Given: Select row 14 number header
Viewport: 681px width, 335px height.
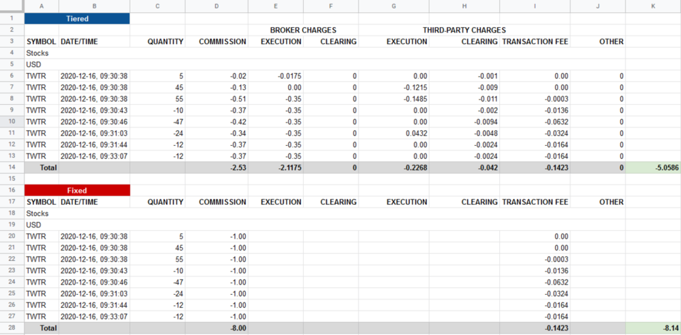Looking at the screenshot, I should [x=12, y=167].
